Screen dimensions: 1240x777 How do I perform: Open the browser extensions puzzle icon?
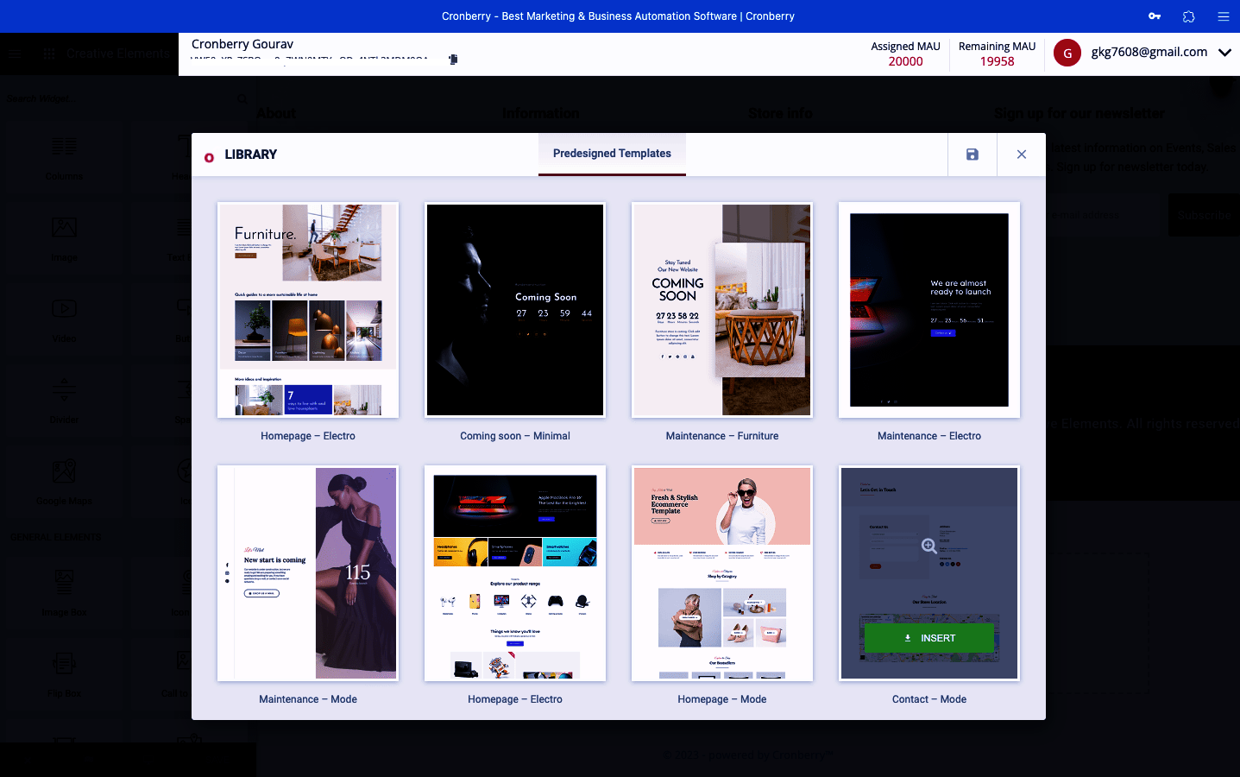1188,16
